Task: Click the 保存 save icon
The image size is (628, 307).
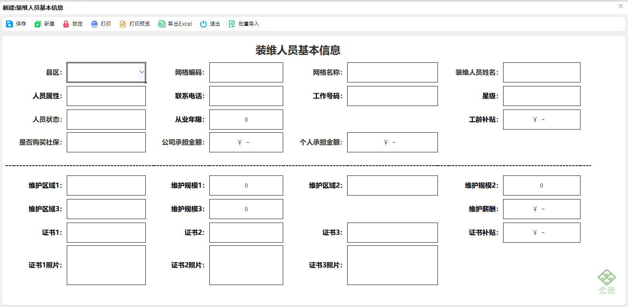Action: pyautogui.click(x=9, y=24)
